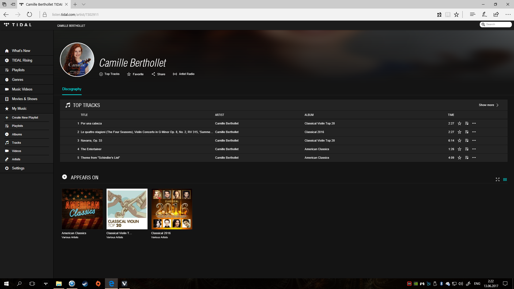Open album Classical 2016 in track row
This screenshot has height=289, width=514.
(314, 132)
